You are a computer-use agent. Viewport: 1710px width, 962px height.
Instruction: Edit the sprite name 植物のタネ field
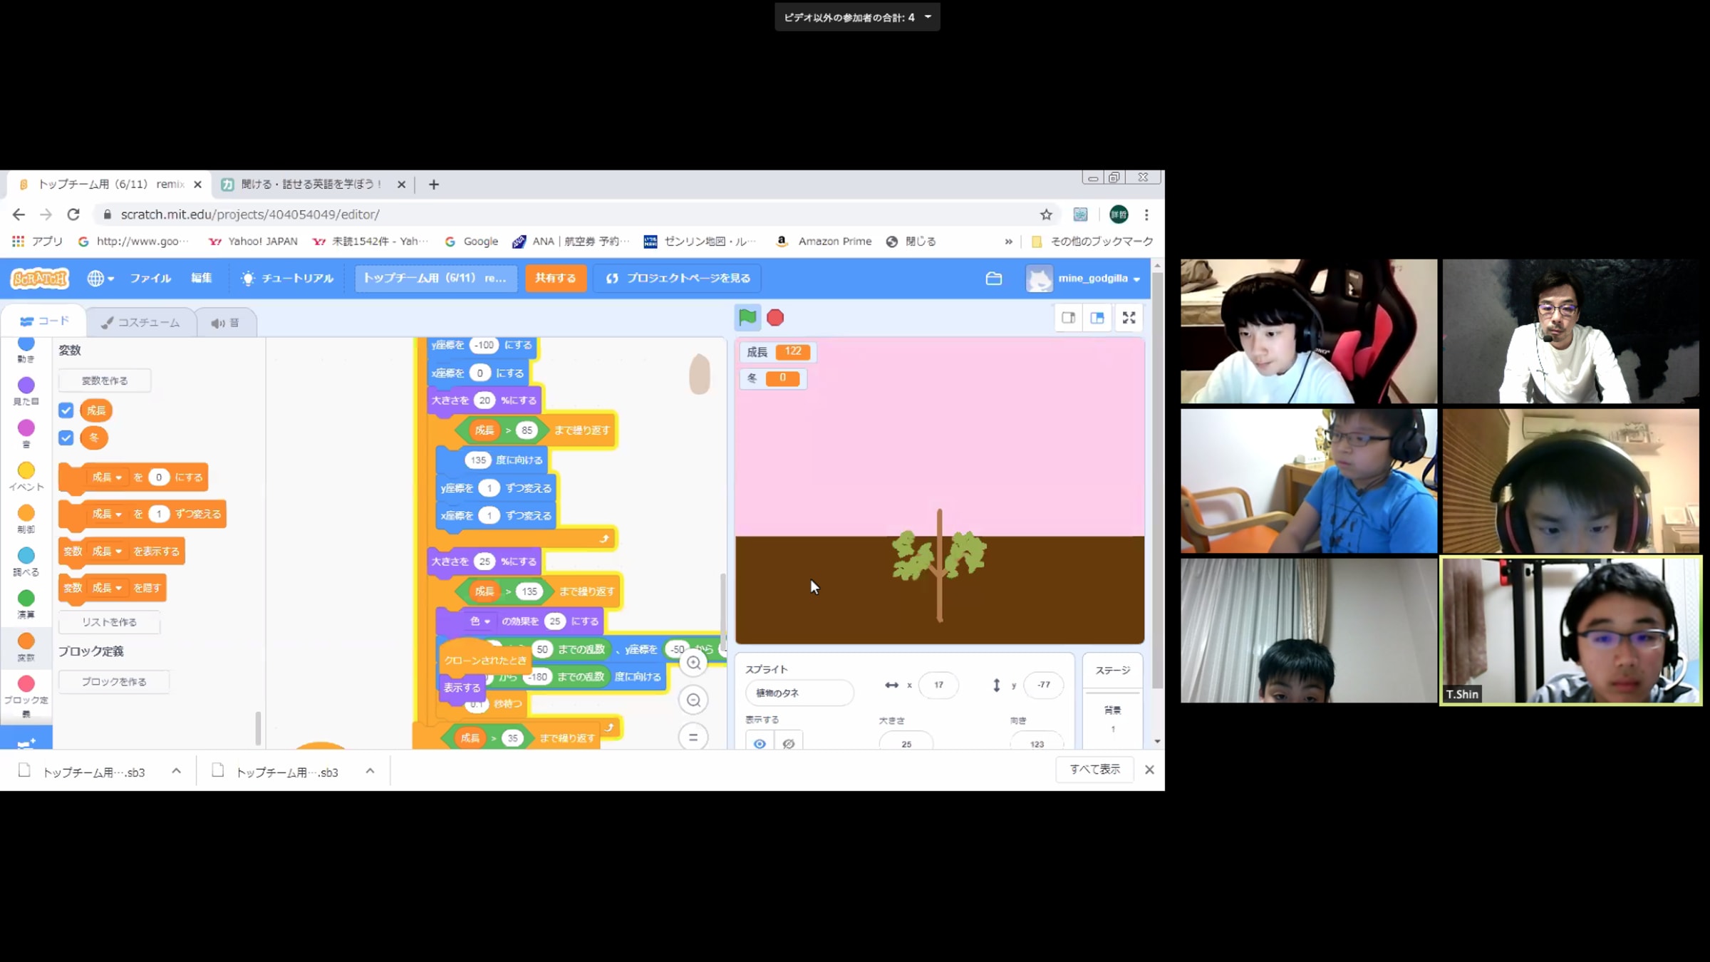coord(799,693)
